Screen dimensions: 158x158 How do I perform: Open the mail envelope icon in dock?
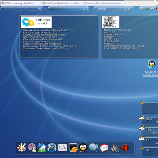click(x=104, y=148)
